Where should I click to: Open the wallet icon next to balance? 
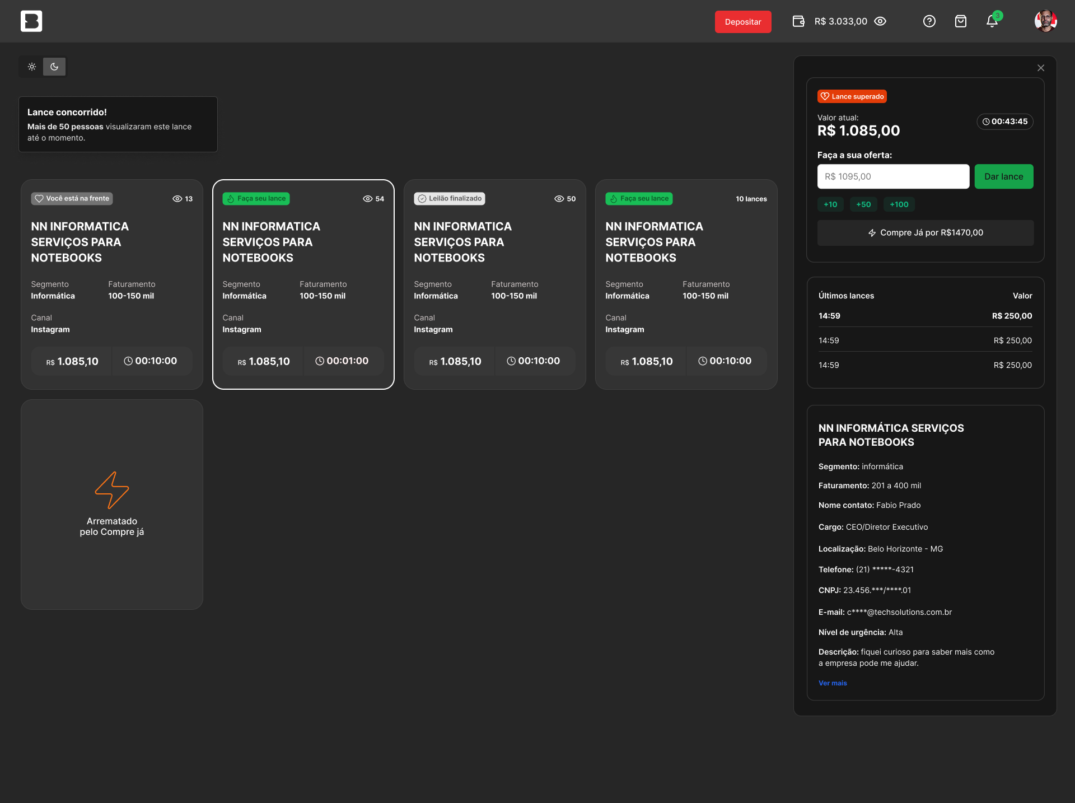pyautogui.click(x=798, y=21)
